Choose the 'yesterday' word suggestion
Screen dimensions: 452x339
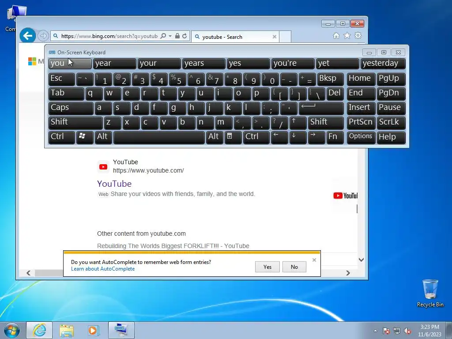pos(383,64)
